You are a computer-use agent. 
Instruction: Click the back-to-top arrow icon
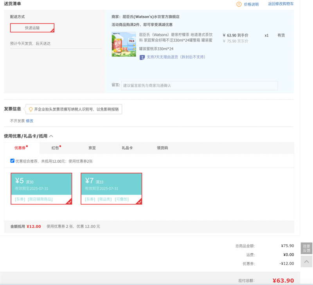(x=306, y=261)
